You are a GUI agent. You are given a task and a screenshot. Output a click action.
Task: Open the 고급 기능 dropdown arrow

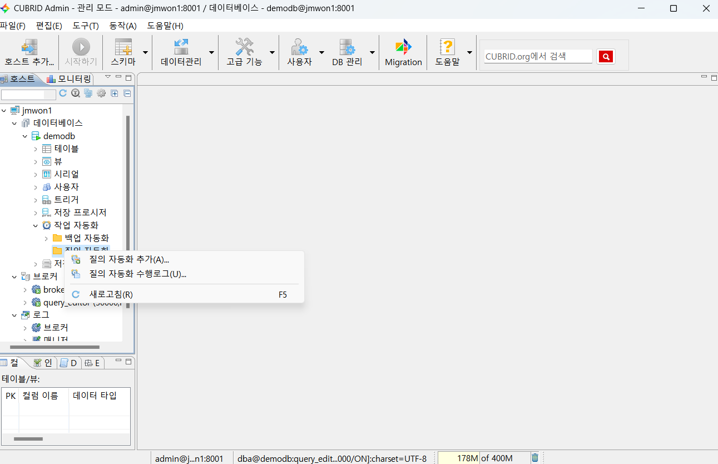(x=272, y=52)
